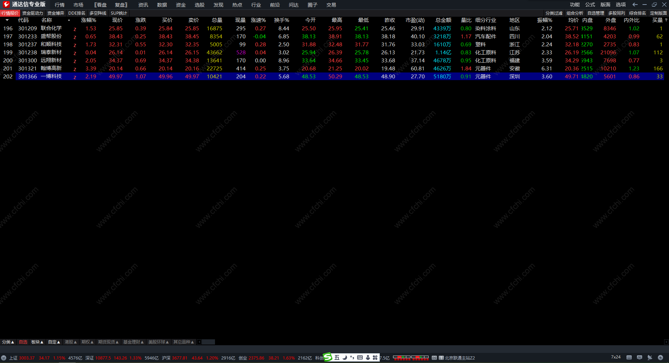Click the server number 1 icon
Screen dimensions: 669x363
441,358
